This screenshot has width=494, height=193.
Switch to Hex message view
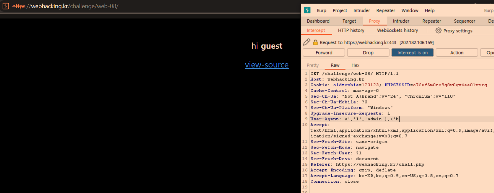[355, 65]
